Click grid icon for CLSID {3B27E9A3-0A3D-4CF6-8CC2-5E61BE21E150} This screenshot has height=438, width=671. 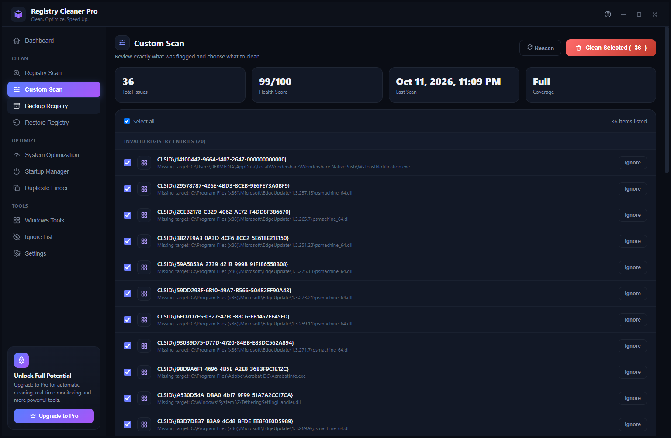pos(144,241)
